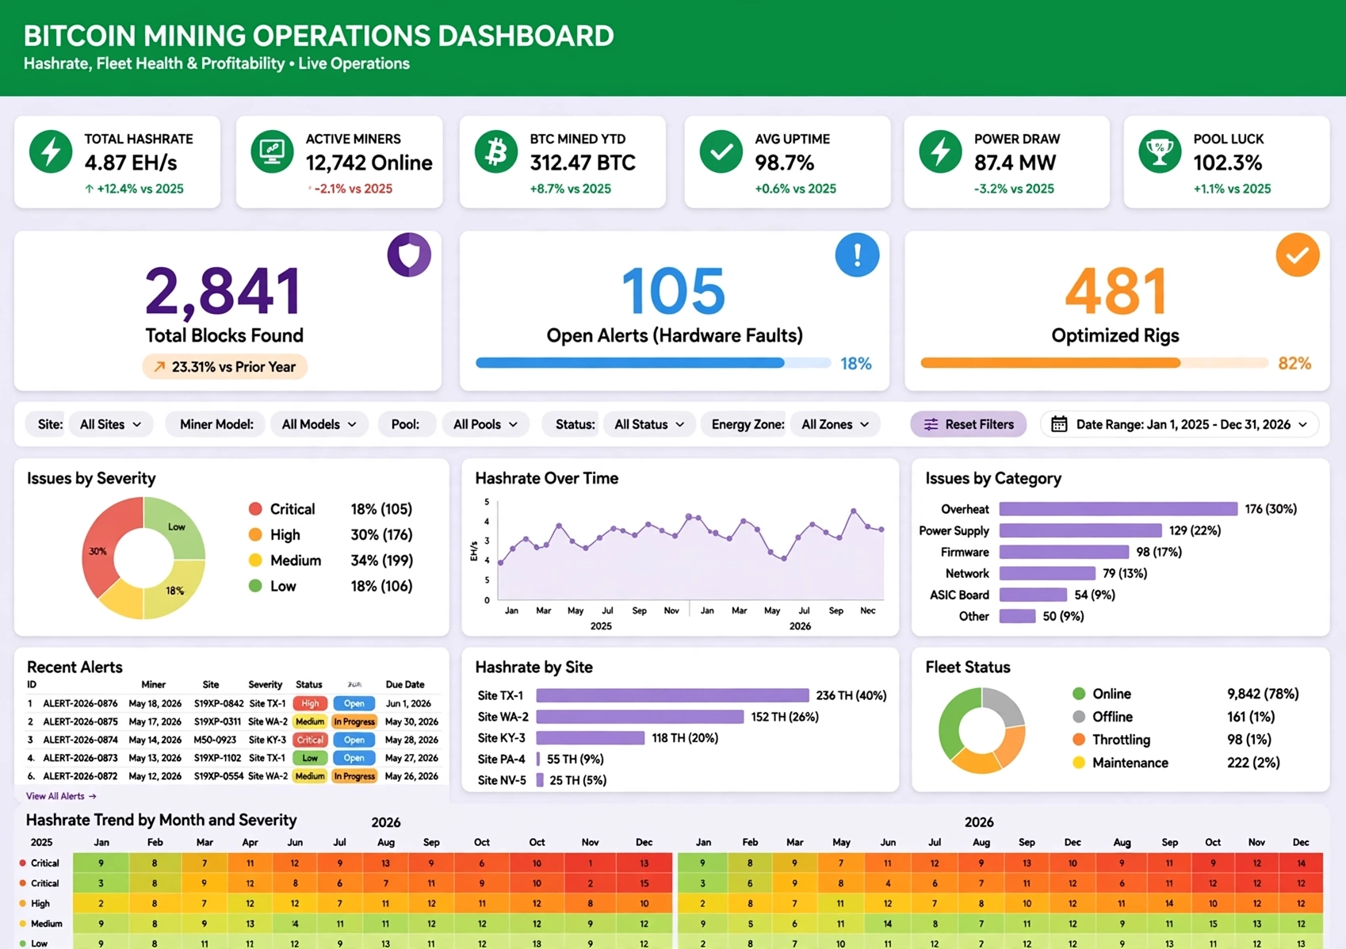Click the Issues by Severity donut chart
Image resolution: width=1346 pixels, height=949 pixels.
[143, 558]
